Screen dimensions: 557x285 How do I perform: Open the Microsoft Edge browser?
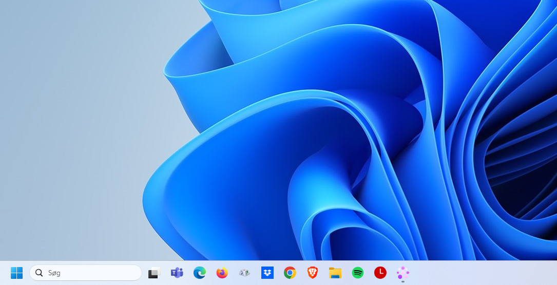click(200, 273)
